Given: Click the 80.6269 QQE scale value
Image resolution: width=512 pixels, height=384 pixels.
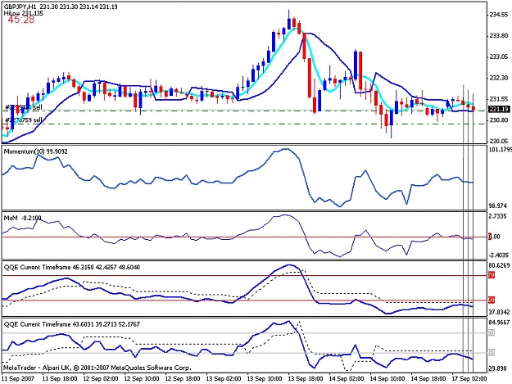Looking at the screenshot, I should [499, 265].
